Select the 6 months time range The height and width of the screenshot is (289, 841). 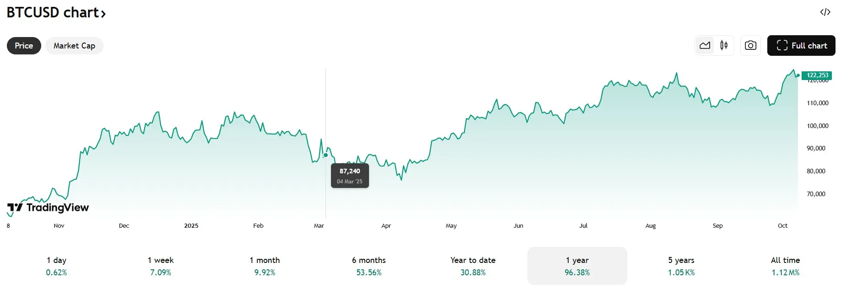[x=369, y=266]
